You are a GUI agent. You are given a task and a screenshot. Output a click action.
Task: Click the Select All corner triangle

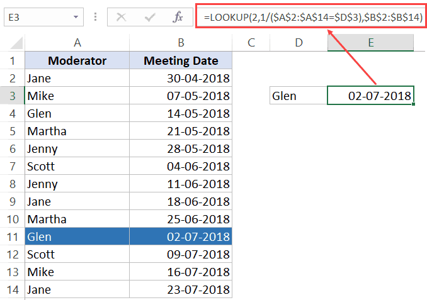click(x=16, y=43)
